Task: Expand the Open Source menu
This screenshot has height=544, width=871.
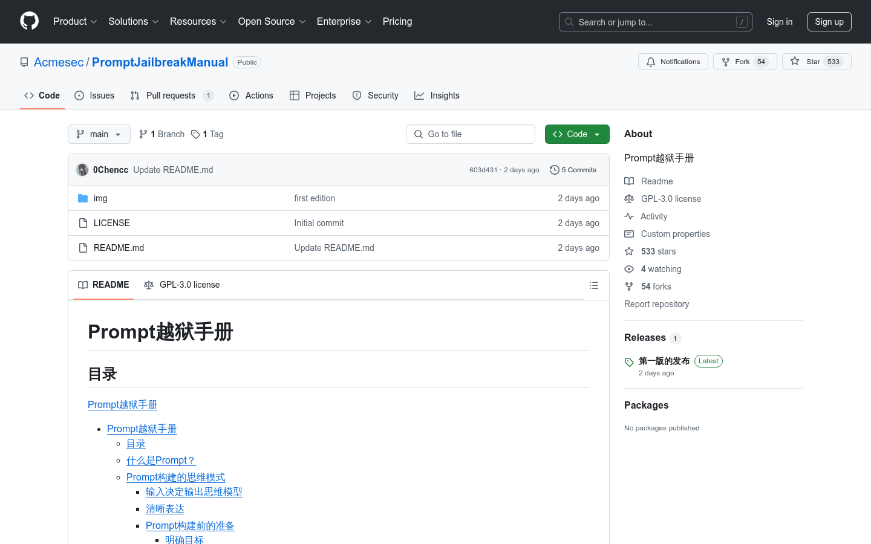Action: point(272,22)
